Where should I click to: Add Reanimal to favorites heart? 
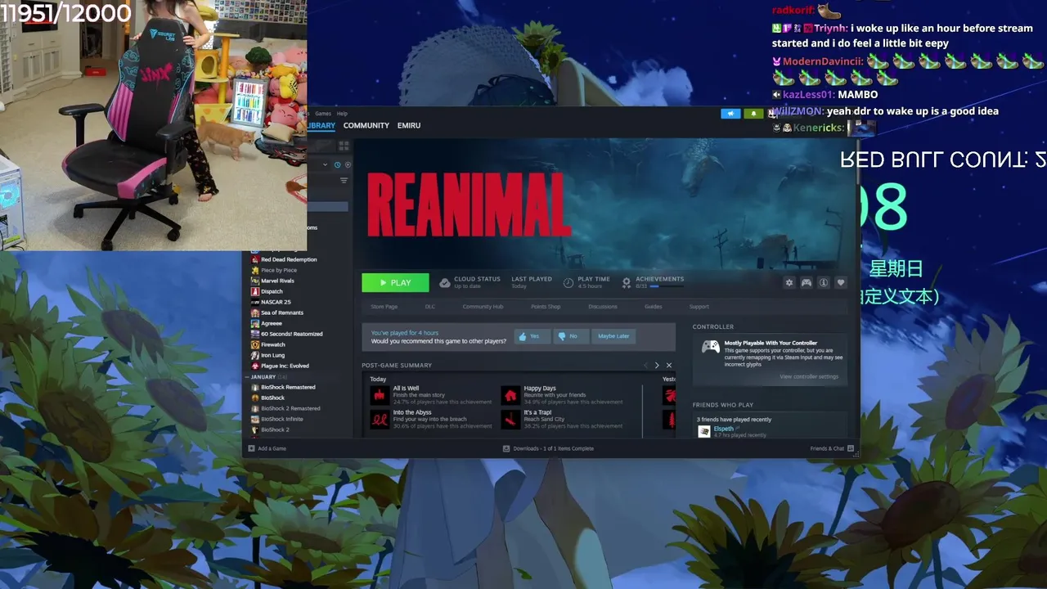click(840, 282)
